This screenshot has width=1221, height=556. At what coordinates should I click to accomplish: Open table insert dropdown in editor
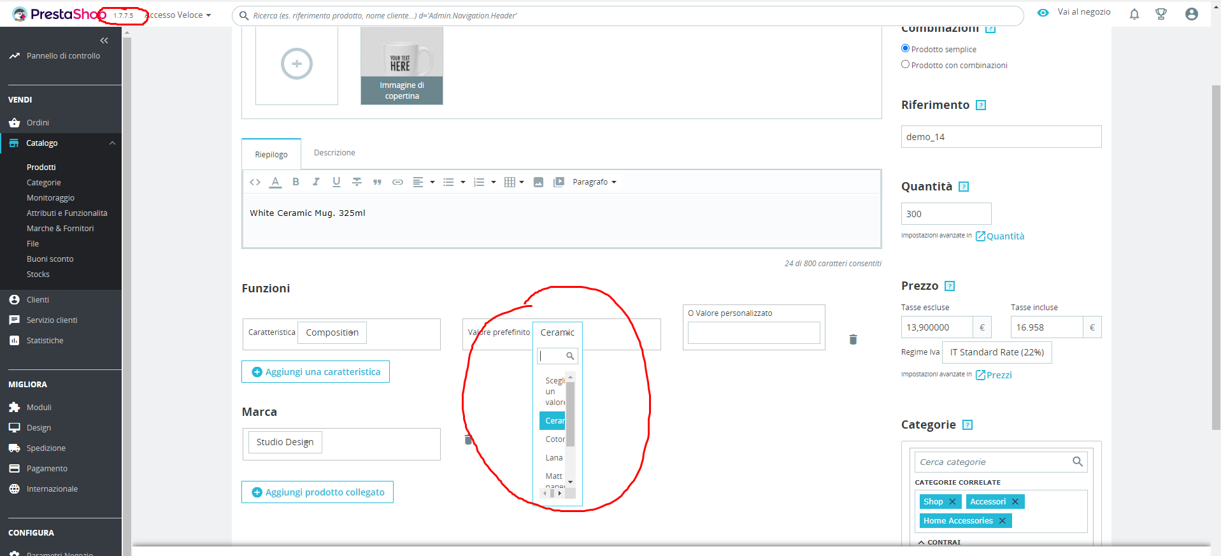pos(514,182)
